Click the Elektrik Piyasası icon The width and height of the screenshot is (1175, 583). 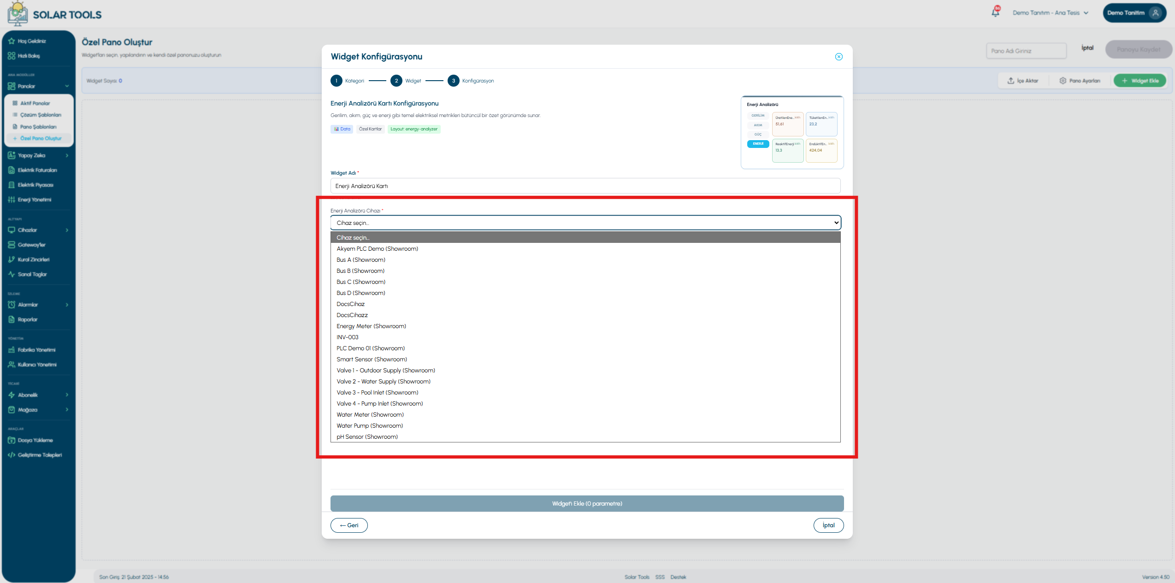(12, 185)
